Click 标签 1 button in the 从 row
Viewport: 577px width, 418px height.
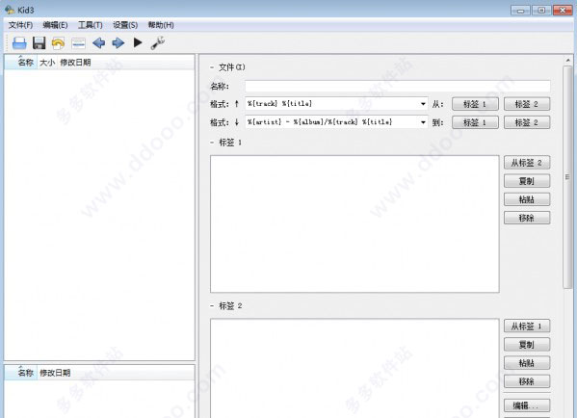475,104
